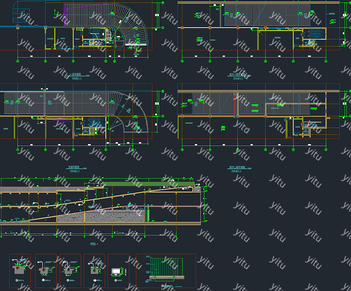Click the large green railing elevation detail
The image size is (351, 291).
[x=165, y=268]
